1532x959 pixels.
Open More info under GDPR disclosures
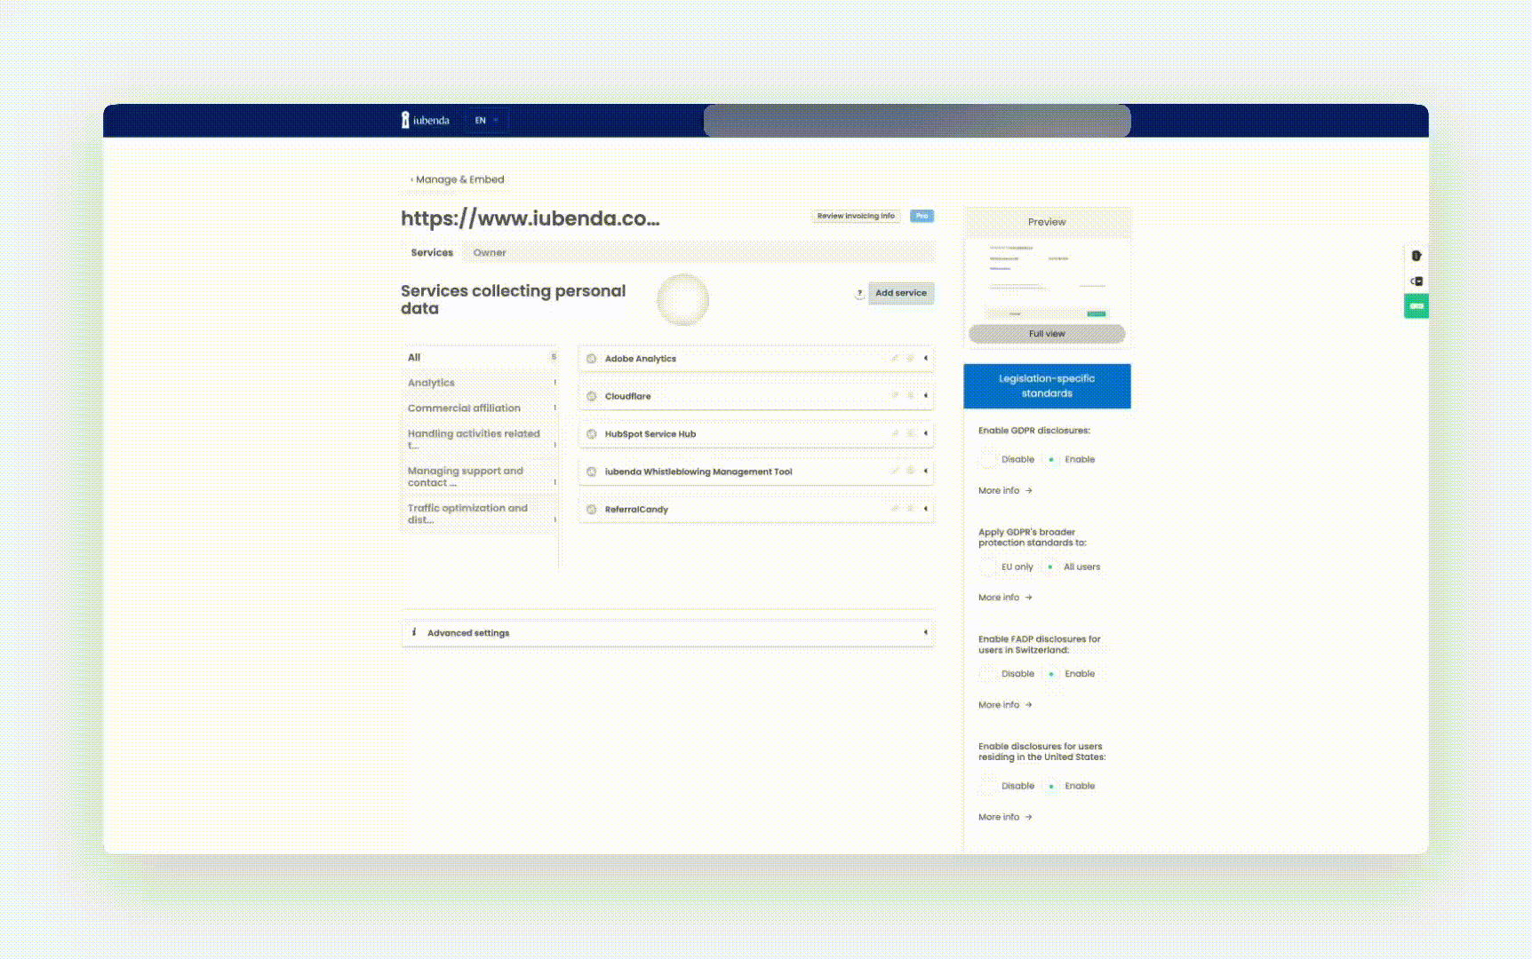[1005, 490]
